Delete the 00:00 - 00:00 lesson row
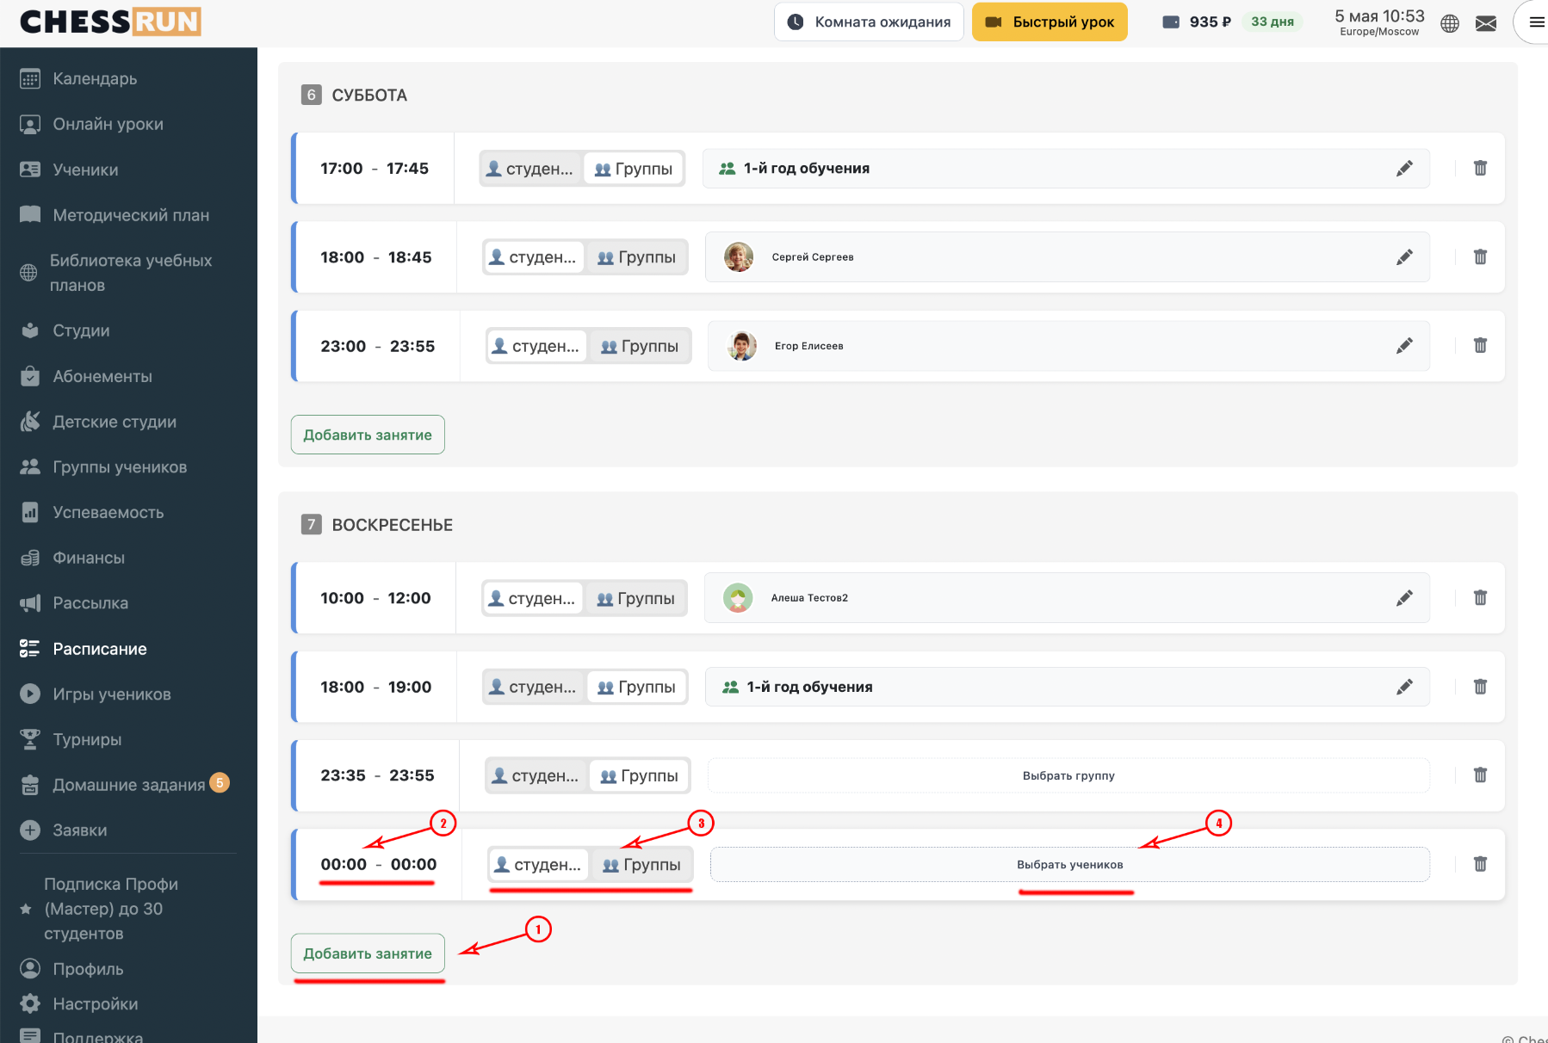 [x=1480, y=864]
